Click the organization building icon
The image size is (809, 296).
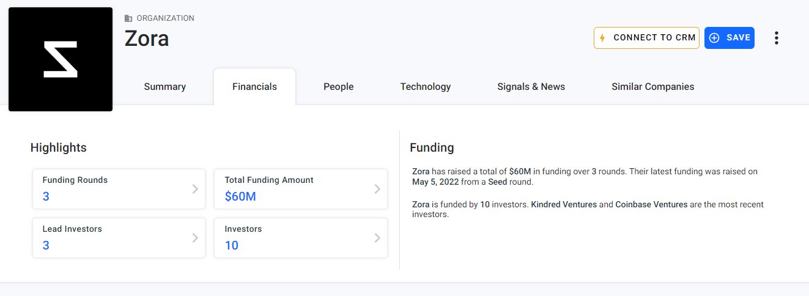click(x=128, y=18)
